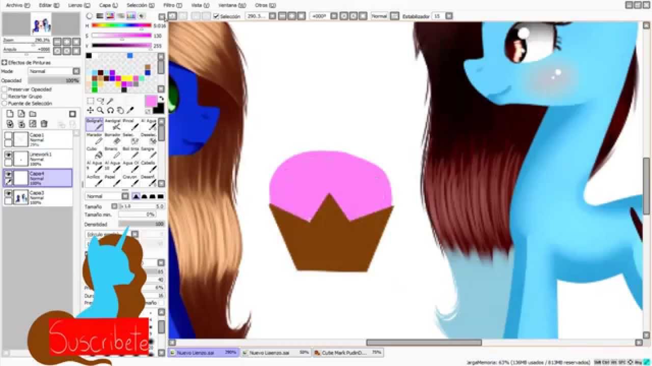Select the move layer tool

tap(90, 110)
